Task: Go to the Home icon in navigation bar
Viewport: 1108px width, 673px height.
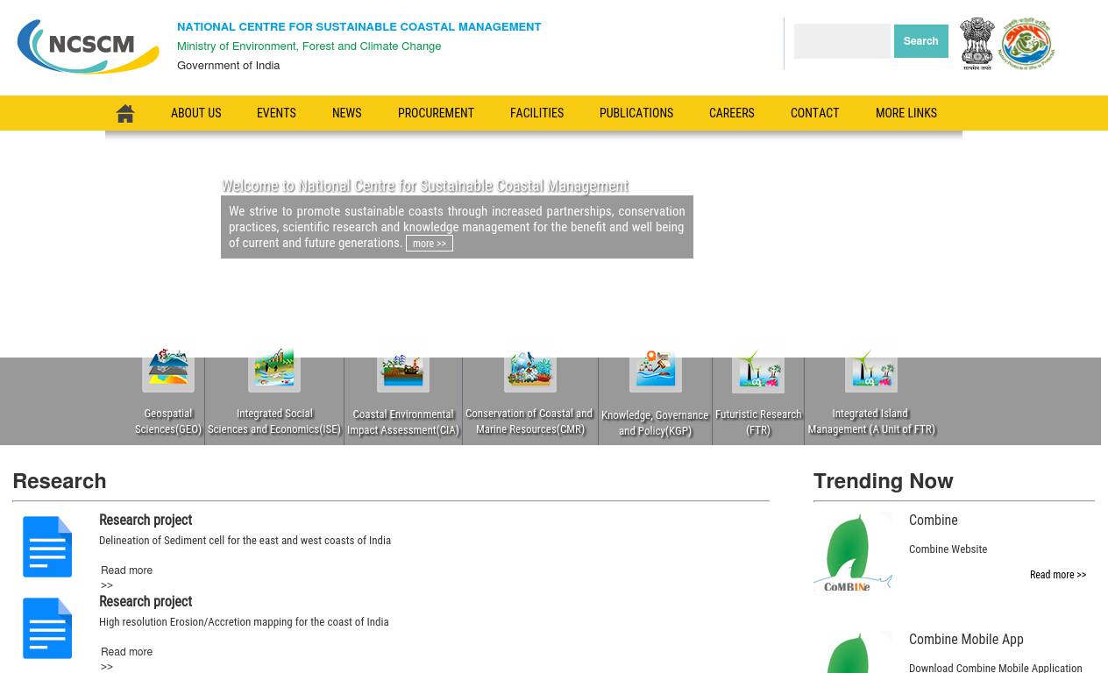Action: 125,113
